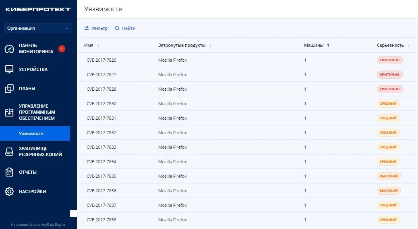
Task: Click the Plans overlapping squares icon
Action: click(x=9, y=89)
